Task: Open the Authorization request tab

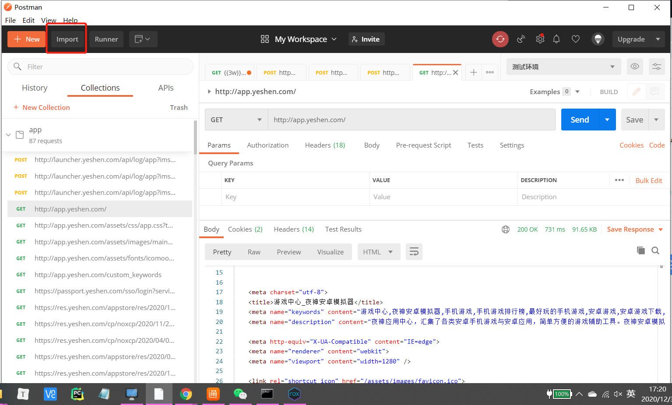Action: pos(268,145)
